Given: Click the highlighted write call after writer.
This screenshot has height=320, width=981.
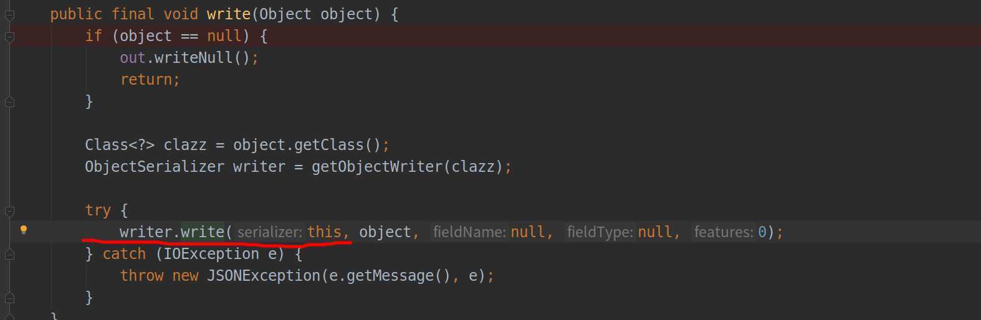Looking at the screenshot, I should 203,232.
